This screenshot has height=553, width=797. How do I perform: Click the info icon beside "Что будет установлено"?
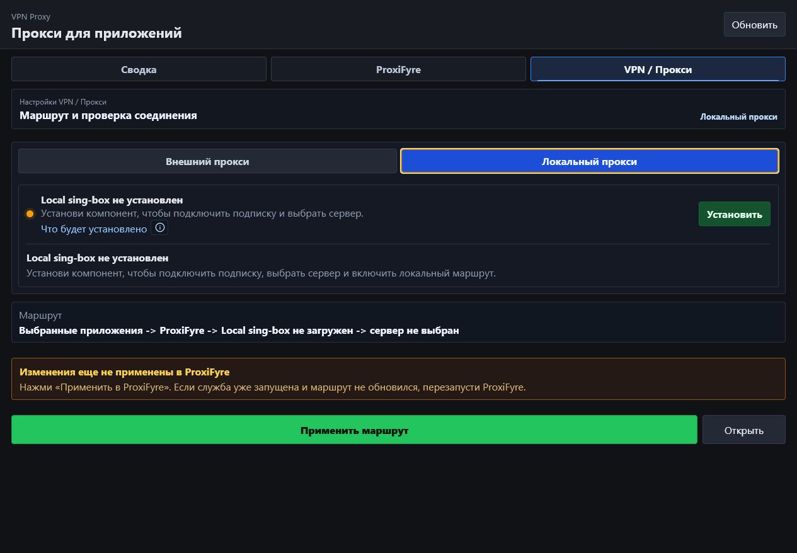pos(160,228)
